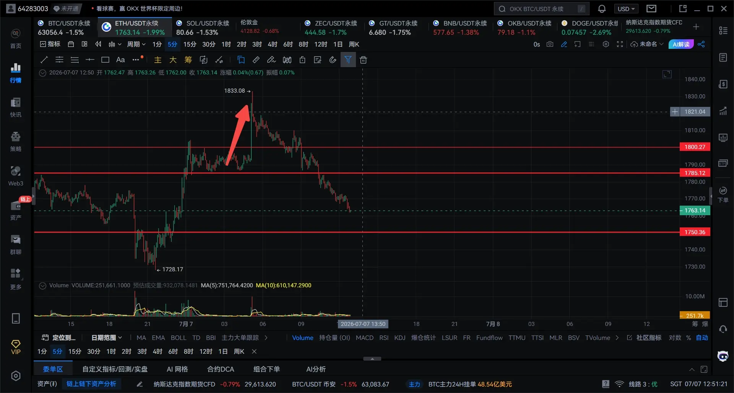Open 日期范围 date range dropdown
734x393 pixels.
coord(107,338)
